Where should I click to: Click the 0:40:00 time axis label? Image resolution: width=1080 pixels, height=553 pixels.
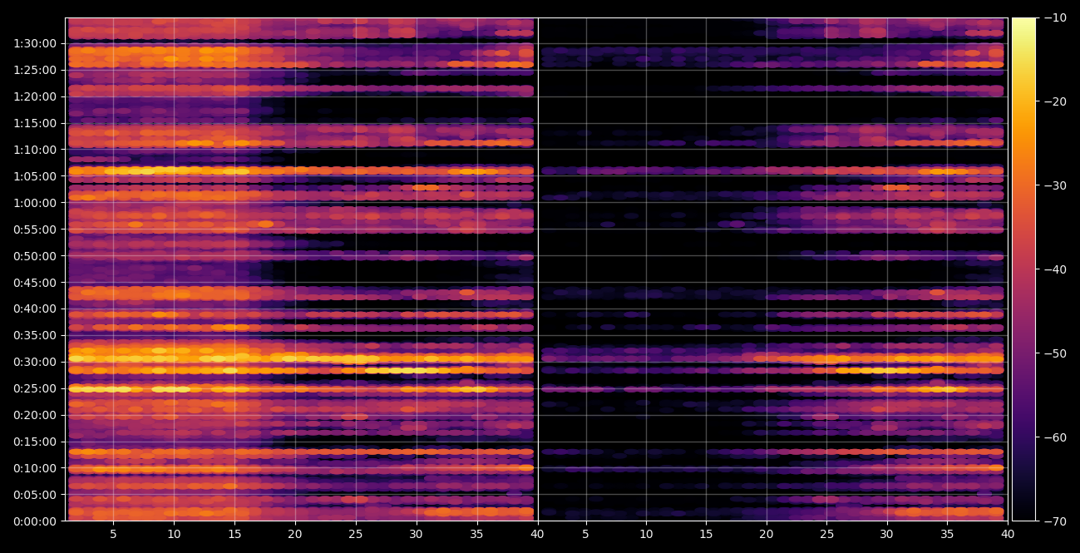click(35, 309)
